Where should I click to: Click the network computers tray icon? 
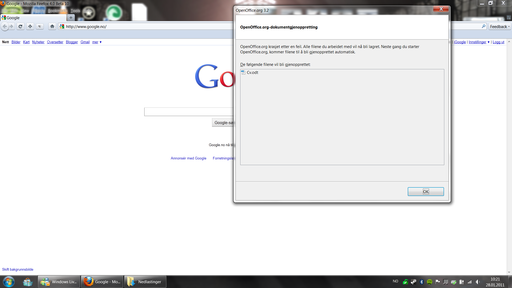446,282
